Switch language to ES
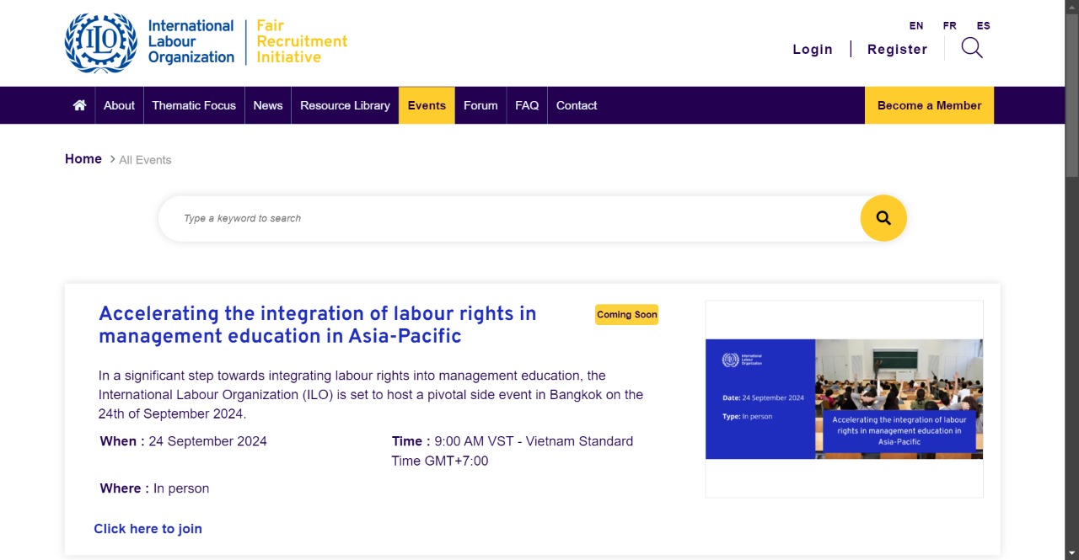 984,25
